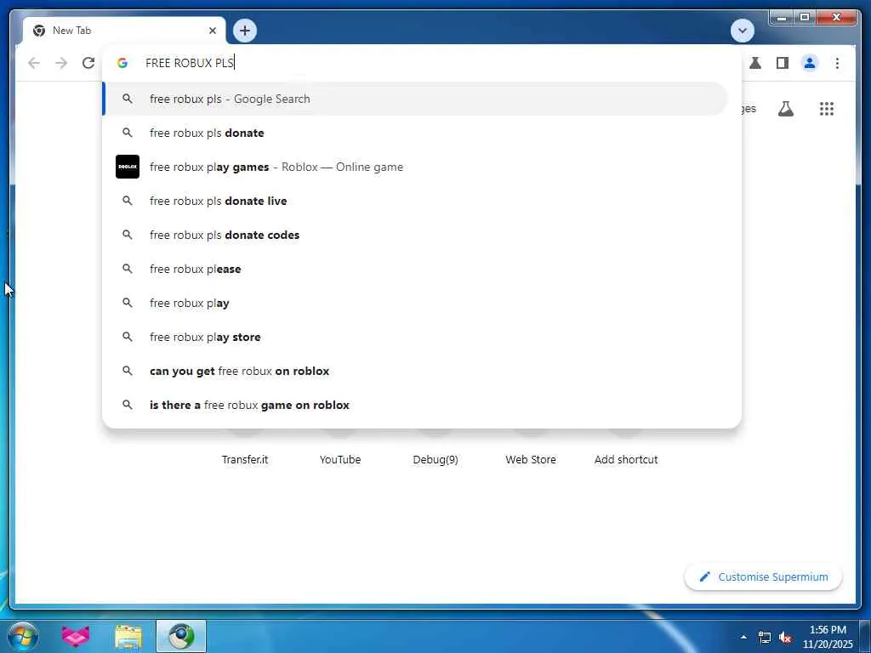Open Windows Explorer from taskbar
Image resolution: width=871 pixels, height=653 pixels.
[x=128, y=636]
